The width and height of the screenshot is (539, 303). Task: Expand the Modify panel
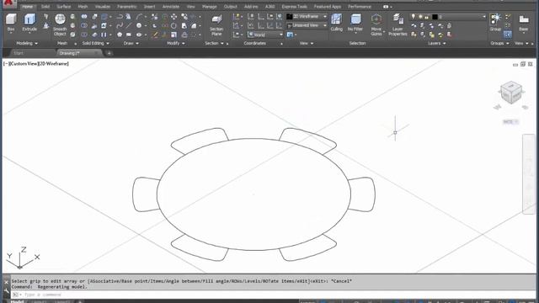176,43
